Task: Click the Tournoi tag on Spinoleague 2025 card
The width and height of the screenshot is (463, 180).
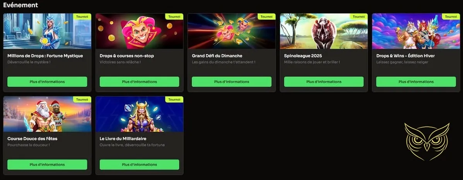Action: pyautogui.click(x=359, y=17)
